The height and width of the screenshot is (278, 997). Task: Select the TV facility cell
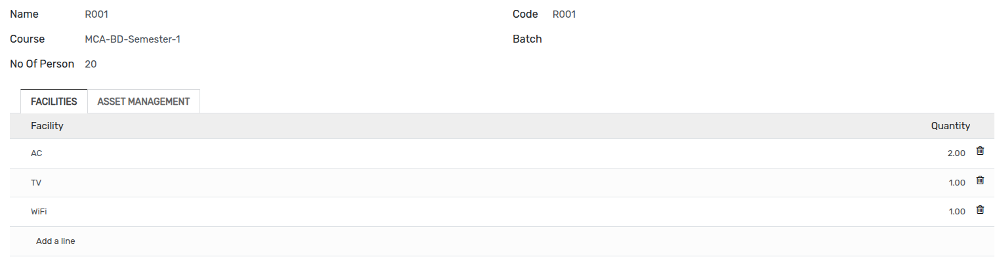coord(36,183)
